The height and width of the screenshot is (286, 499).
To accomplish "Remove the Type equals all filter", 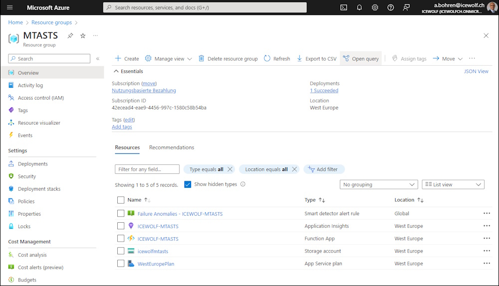I will click(x=230, y=169).
